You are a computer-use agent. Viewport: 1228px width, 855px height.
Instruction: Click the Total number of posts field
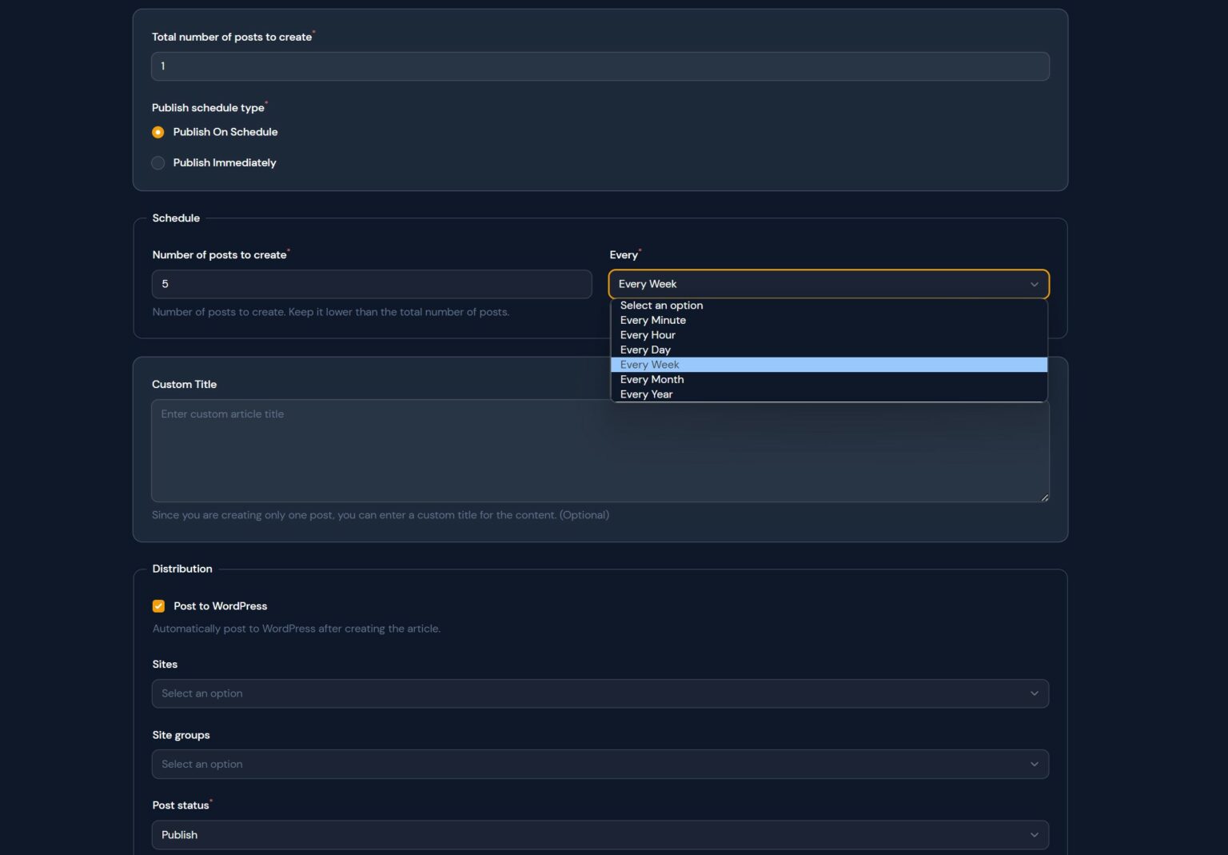click(x=600, y=66)
